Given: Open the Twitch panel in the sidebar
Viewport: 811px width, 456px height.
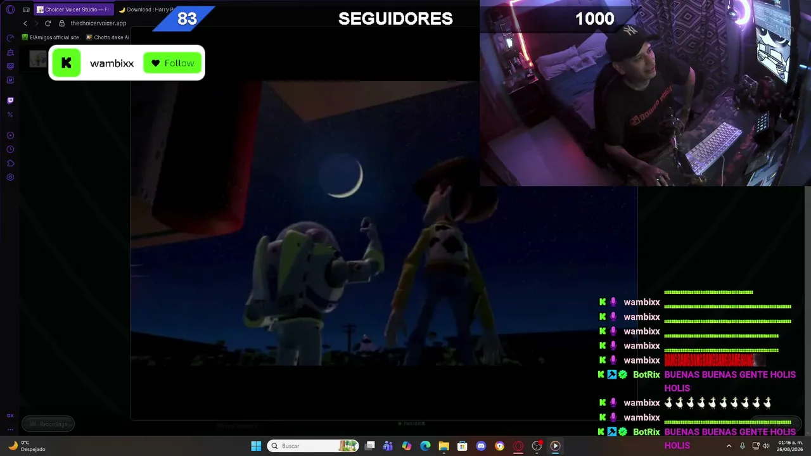Looking at the screenshot, I should pos(10,100).
